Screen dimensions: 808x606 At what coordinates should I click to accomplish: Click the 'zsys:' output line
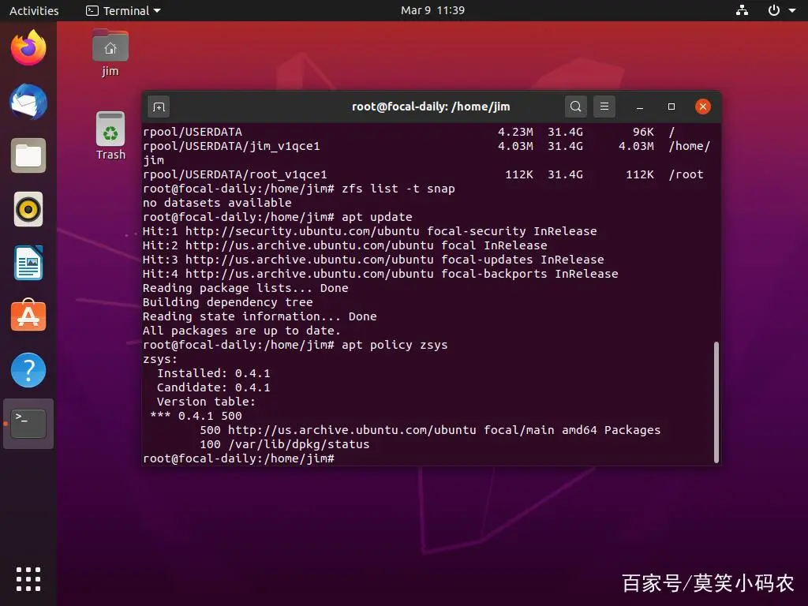(159, 359)
